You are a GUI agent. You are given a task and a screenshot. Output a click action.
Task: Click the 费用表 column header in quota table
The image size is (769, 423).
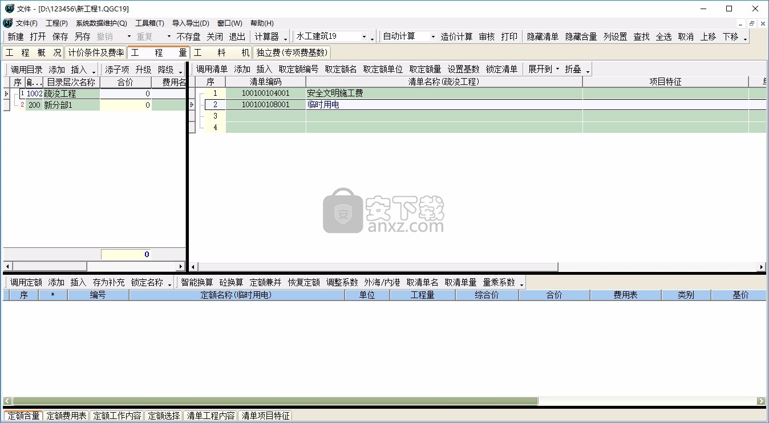pos(625,295)
